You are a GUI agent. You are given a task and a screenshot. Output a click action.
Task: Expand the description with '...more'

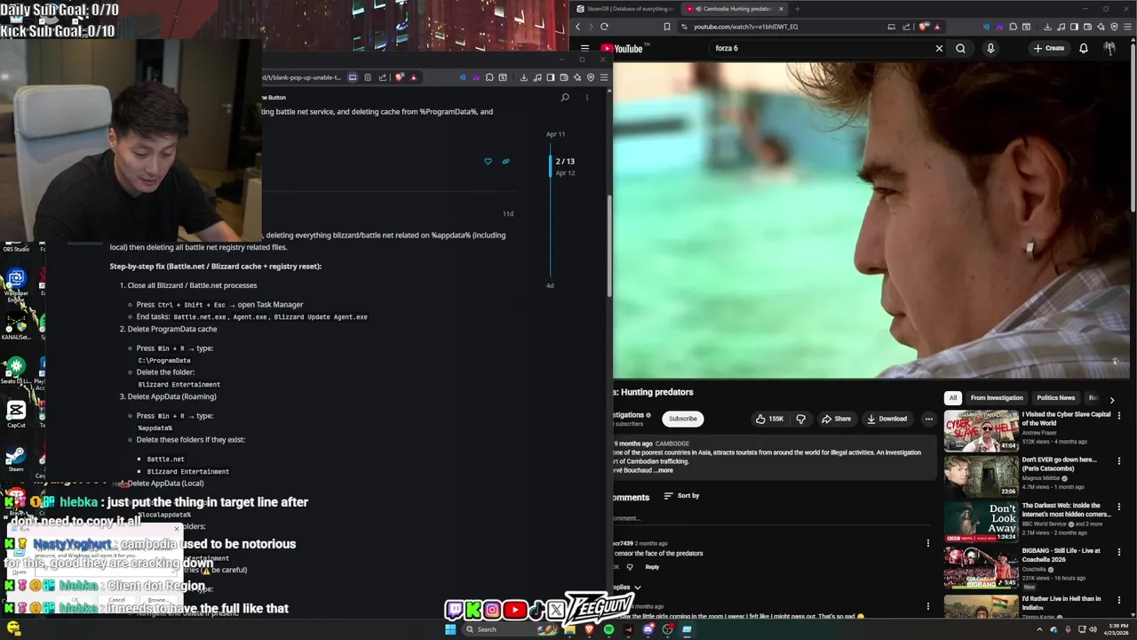pyautogui.click(x=664, y=470)
